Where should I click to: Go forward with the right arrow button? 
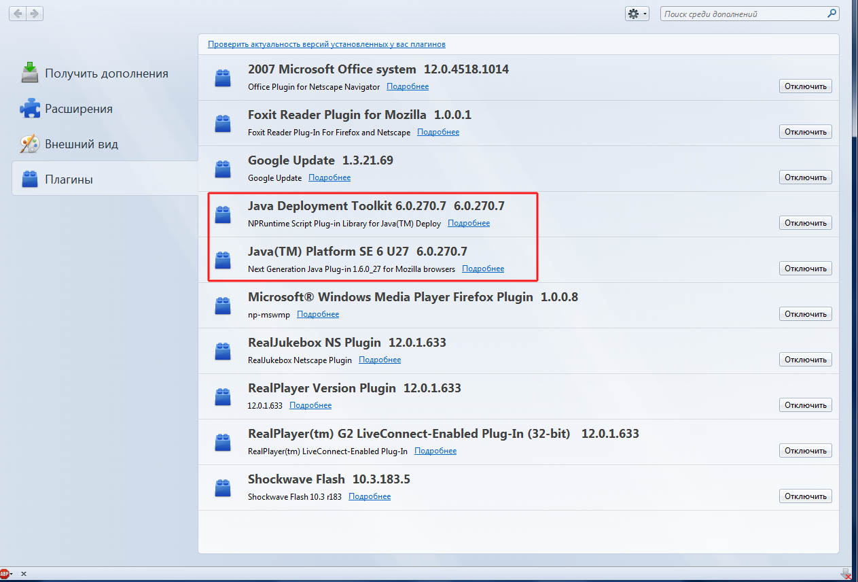(35, 14)
